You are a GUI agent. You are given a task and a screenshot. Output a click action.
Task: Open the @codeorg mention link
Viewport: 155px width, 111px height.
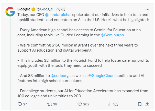pos(59,75)
